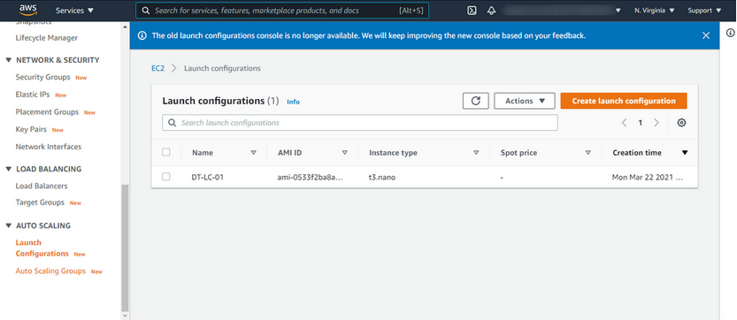Go to the next page arrow
This screenshot has width=737, height=320.
tap(656, 123)
